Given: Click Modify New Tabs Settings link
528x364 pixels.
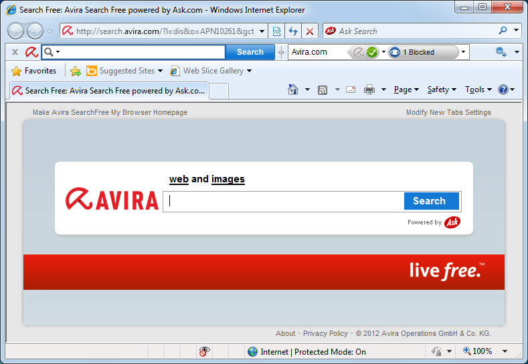Looking at the screenshot, I should click(x=448, y=112).
